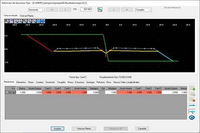Go to the last section with >> button
This screenshot has height=133, width=200.
127,10
